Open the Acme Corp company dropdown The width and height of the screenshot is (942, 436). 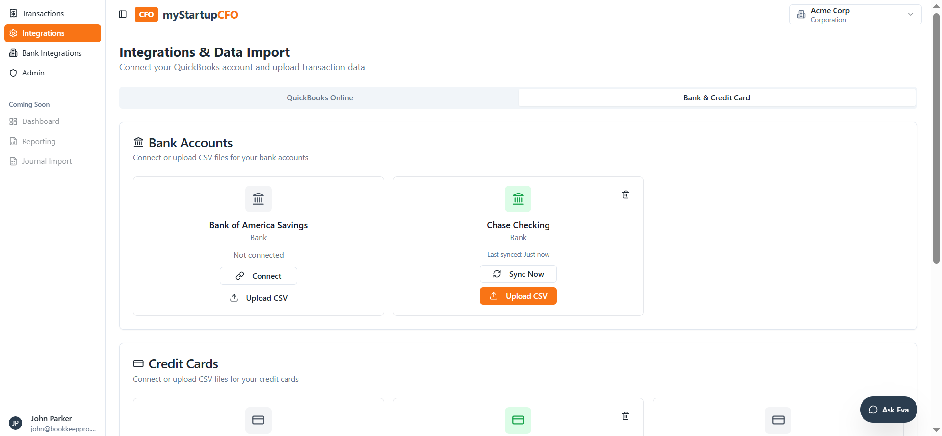(x=855, y=15)
